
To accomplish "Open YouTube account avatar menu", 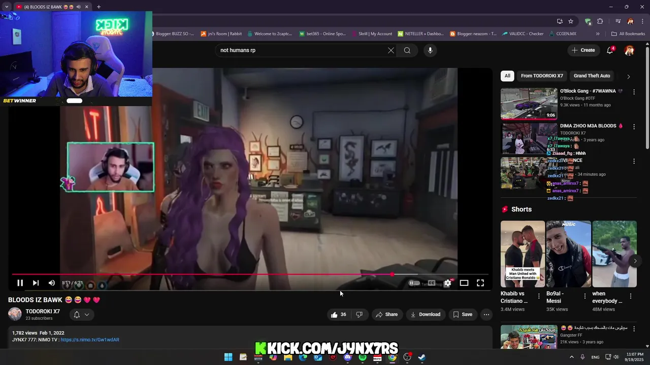I will tap(629, 50).
